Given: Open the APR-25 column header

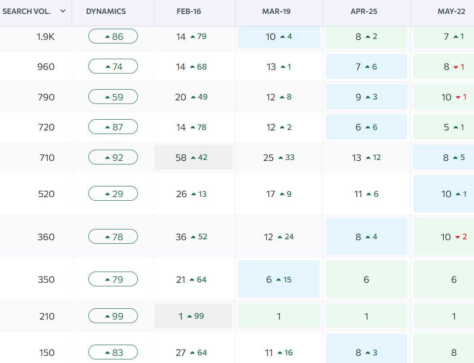Looking at the screenshot, I should 364,11.
